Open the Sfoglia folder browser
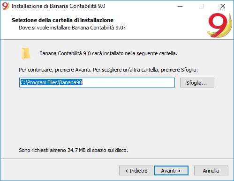 click(197, 83)
